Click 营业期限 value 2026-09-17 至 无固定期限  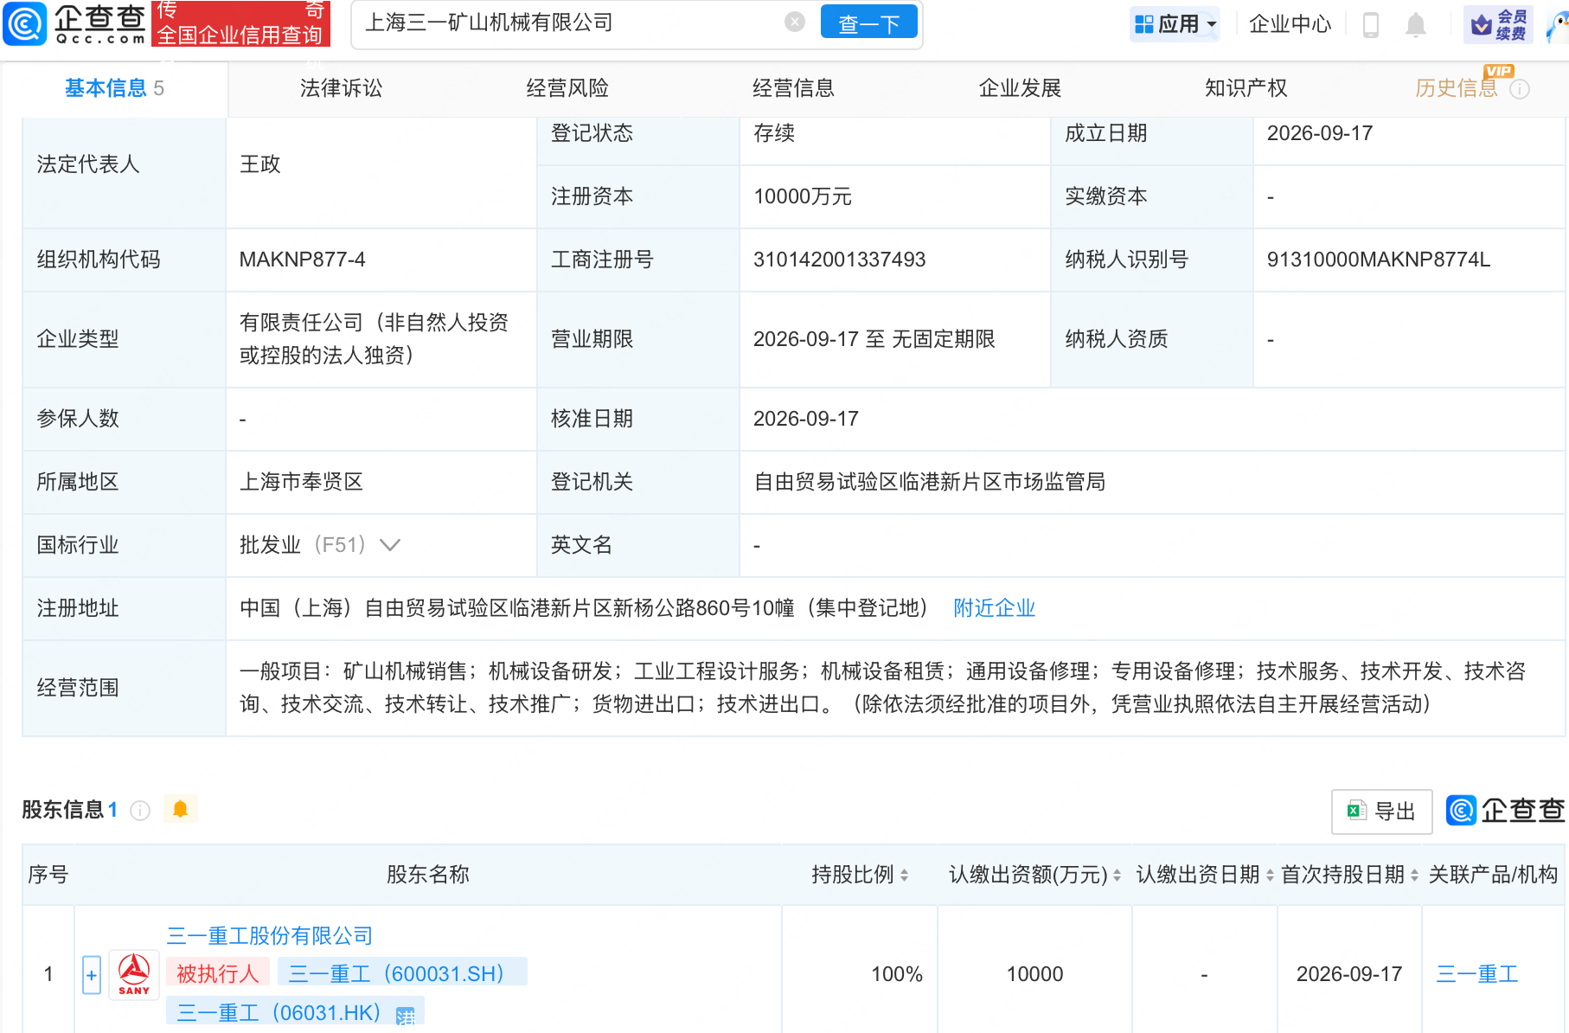point(874,339)
